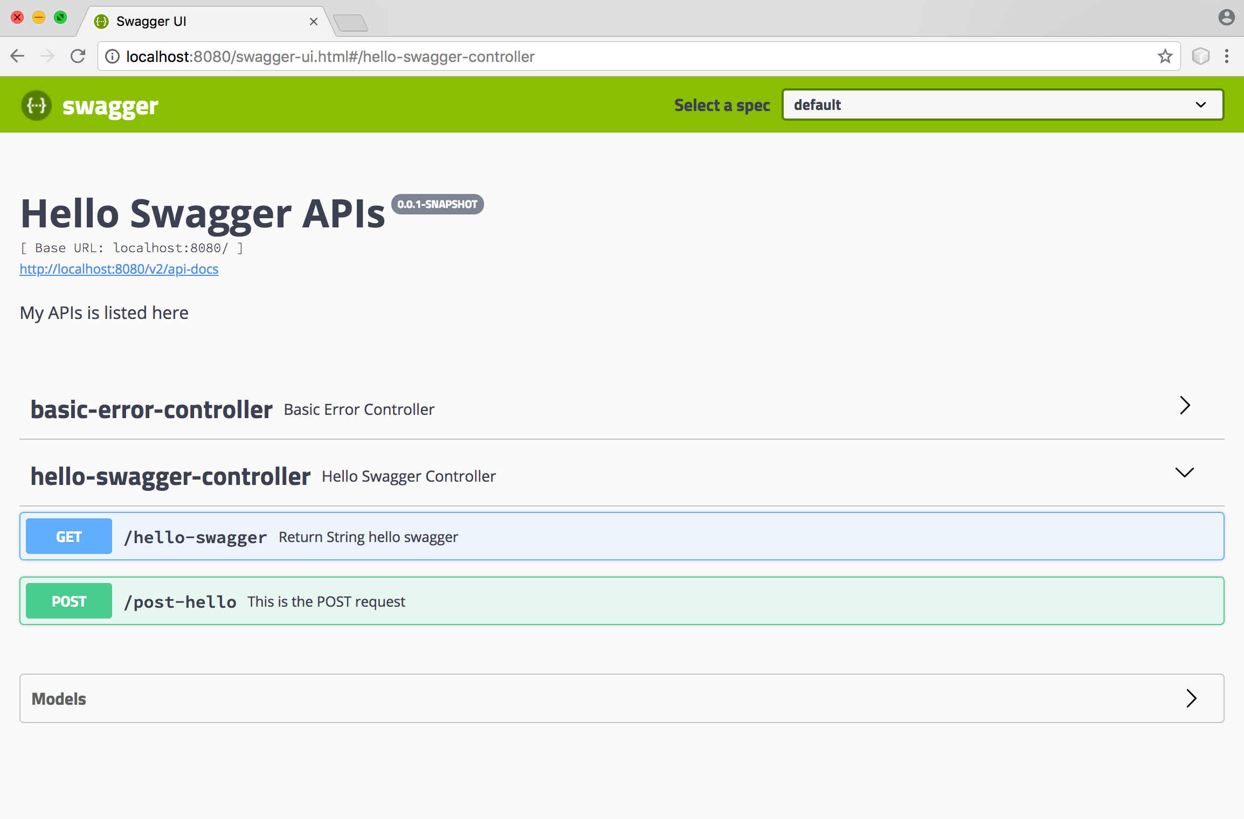Viewport: 1244px width, 819px height.
Task: Click the GET method badge
Action: 69,537
